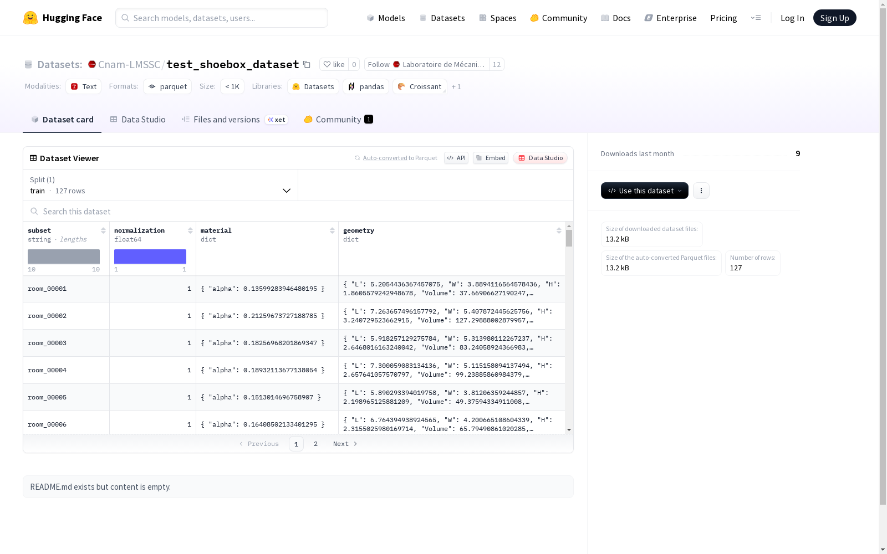Image resolution: width=887 pixels, height=554 pixels.
Task: Click the Text modality tag
Action: (83, 86)
